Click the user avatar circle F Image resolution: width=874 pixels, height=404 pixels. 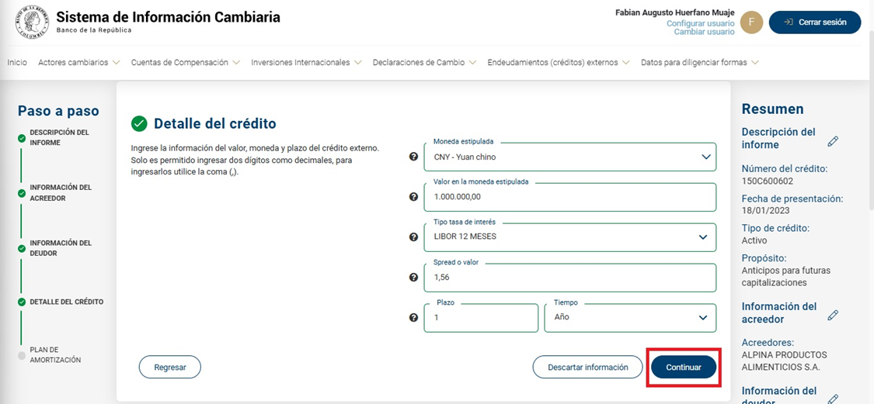pos(751,22)
